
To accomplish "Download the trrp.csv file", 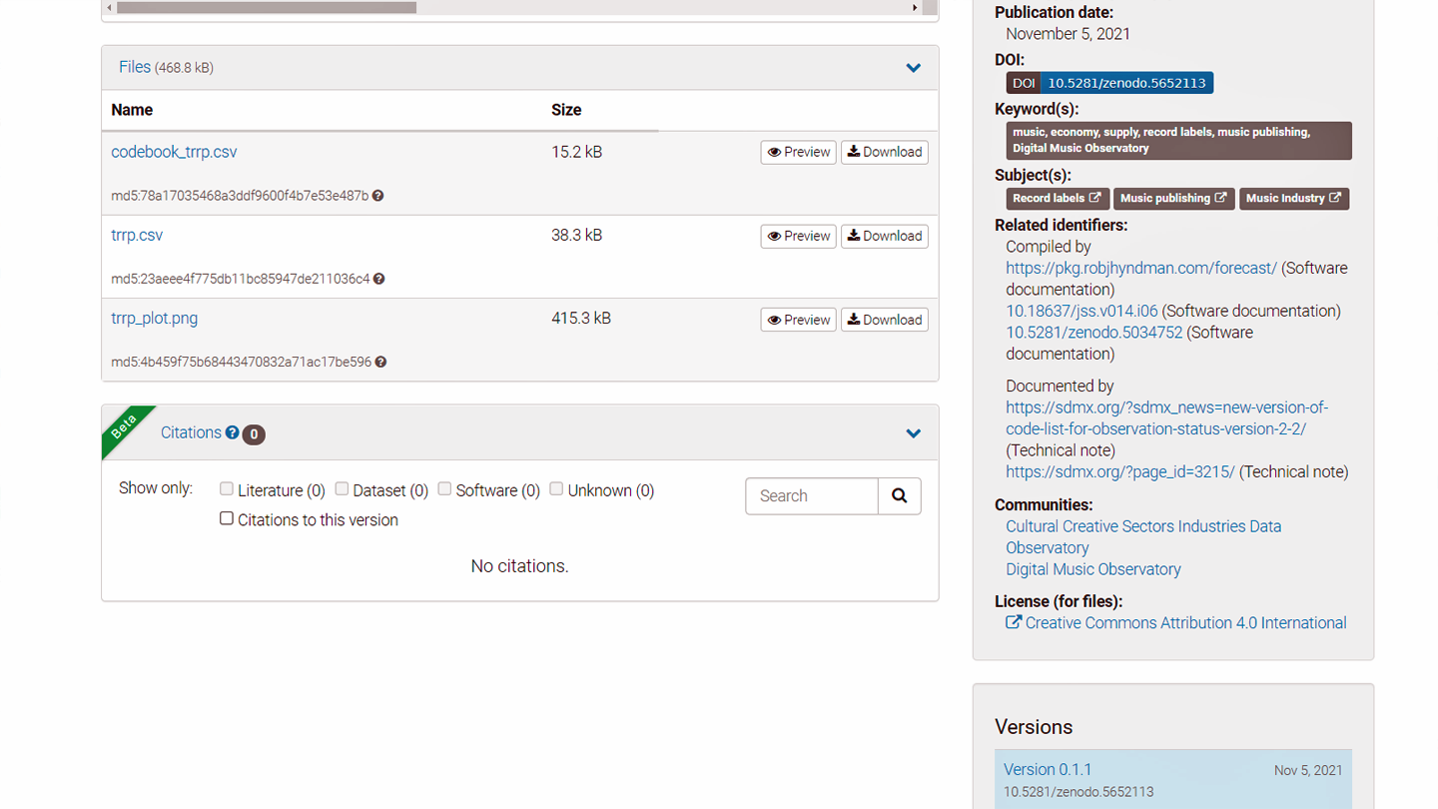I will coord(884,236).
